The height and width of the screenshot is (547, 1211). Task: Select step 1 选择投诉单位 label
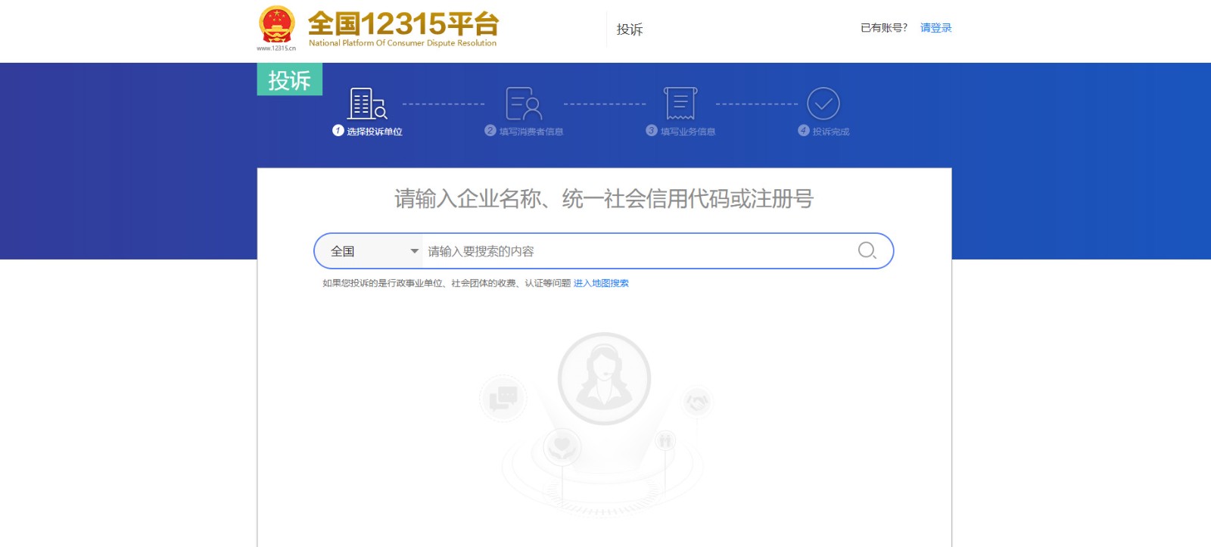click(x=375, y=132)
